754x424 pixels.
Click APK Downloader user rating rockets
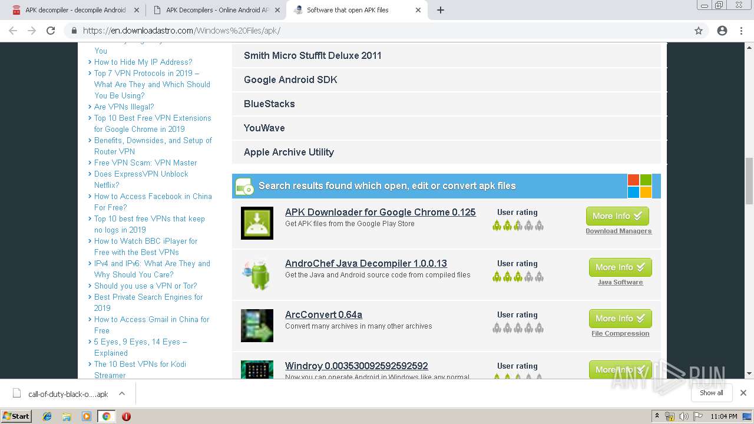(x=518, y=226)
